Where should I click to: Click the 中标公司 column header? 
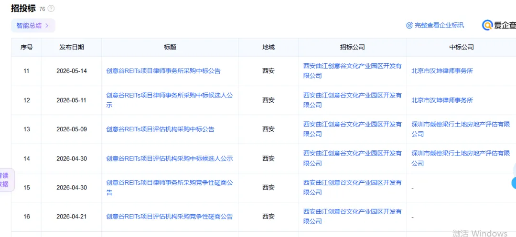click(x=462, y=47)
